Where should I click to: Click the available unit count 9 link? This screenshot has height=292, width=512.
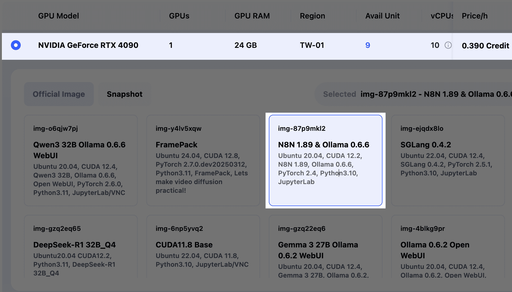(368, 45)
